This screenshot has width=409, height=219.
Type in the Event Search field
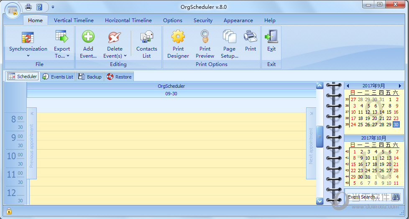click(366, 197)
